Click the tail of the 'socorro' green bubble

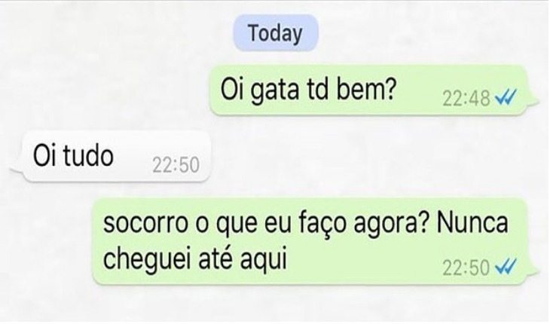[x=533, y=271]
